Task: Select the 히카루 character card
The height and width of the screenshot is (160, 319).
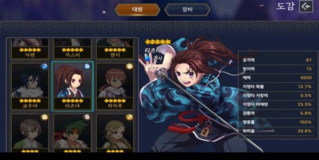Action: pyautogui.click(x=115, y=86)
